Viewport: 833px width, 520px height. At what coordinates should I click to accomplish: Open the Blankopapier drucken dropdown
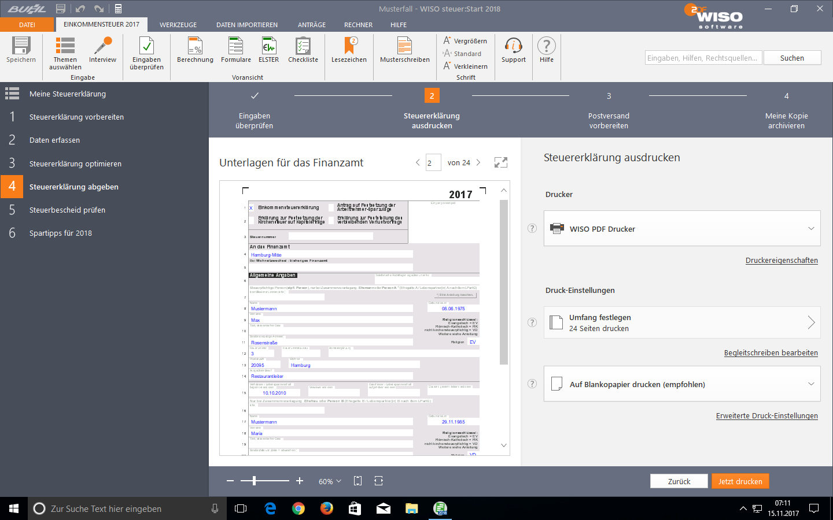[682, 384]
